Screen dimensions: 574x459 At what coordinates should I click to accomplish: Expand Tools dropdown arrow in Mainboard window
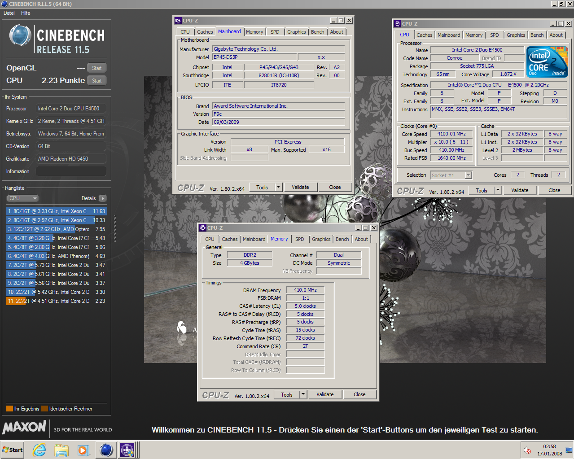tap(278, 188)
